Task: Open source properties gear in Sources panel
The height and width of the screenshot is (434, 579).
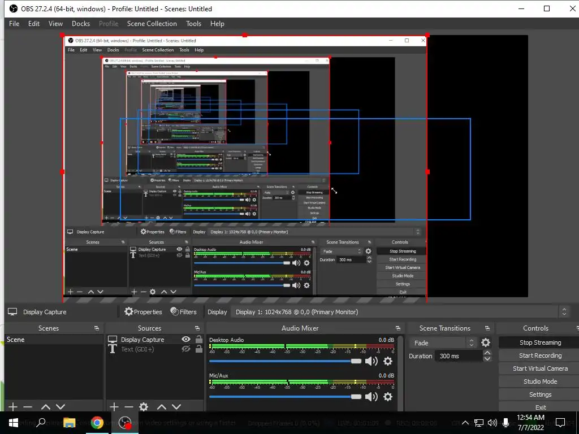Action: [x=144, y=407]
